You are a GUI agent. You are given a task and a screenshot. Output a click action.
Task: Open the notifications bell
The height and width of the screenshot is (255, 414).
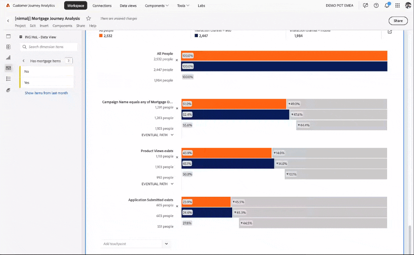click(387, 5)
